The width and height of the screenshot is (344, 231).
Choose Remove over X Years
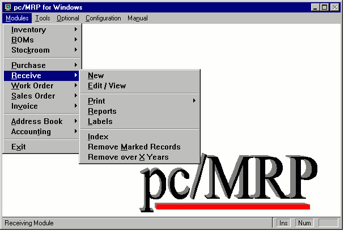tap(140, 157)
